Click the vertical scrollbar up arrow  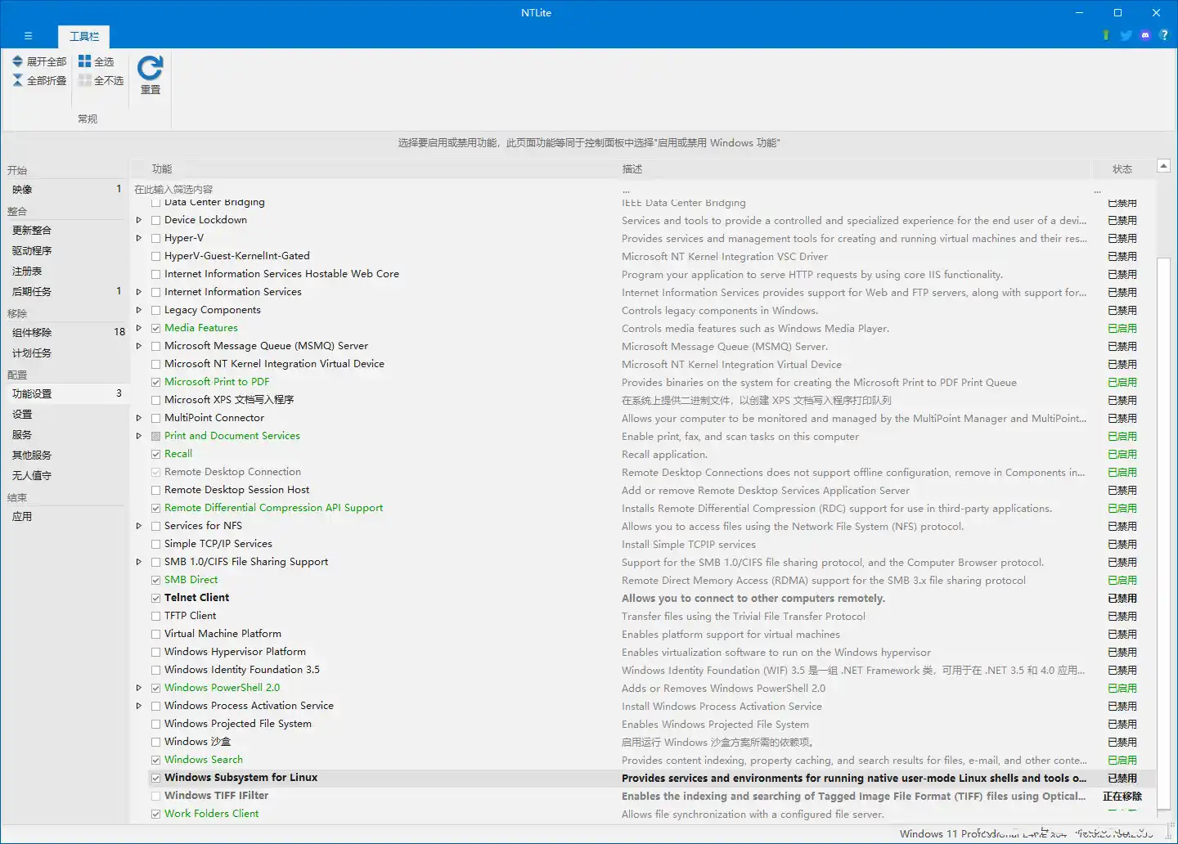coord(1163,166)
